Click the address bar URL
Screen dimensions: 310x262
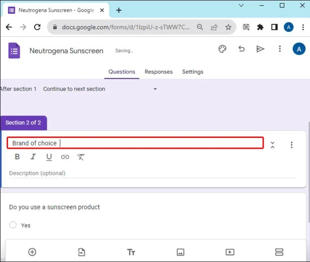pyautogui.click(x=125, y=27)
